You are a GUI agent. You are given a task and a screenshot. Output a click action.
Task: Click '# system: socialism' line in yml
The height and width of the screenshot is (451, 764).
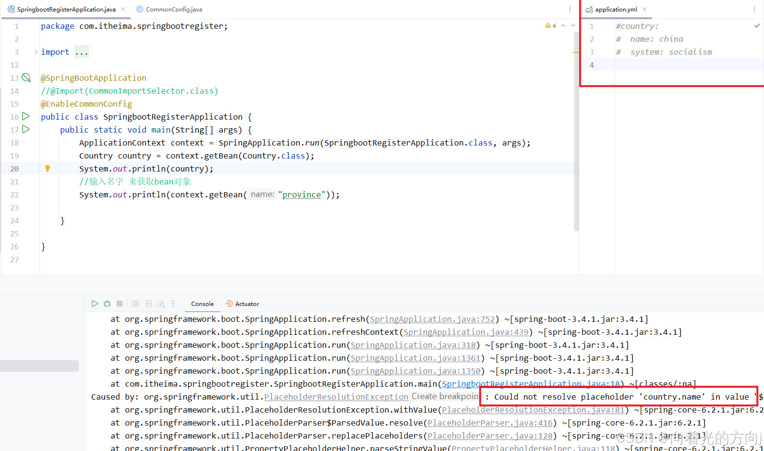664,52
